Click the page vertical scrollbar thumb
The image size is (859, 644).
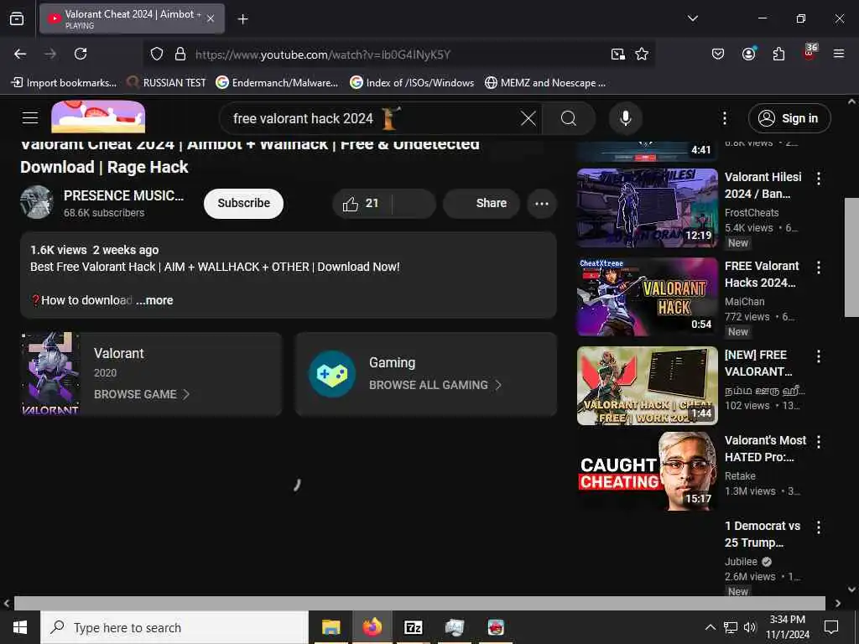pos(851,257)
